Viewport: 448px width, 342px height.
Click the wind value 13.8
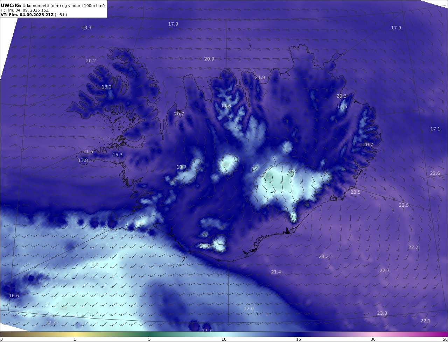coord(83,160)
